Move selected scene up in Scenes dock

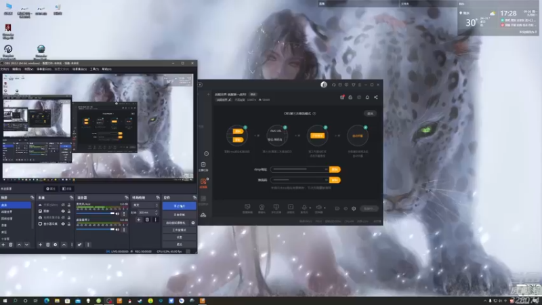pyautogui.click(x=19, y=245)
